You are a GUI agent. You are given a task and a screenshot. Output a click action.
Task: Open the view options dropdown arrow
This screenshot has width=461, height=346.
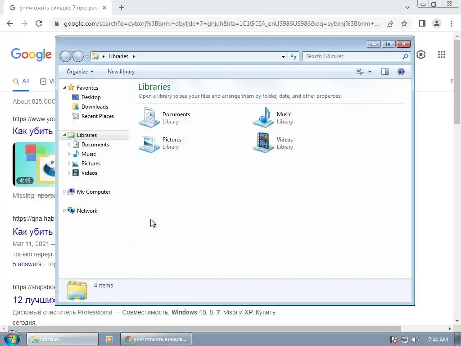click(x=370, y=72)
